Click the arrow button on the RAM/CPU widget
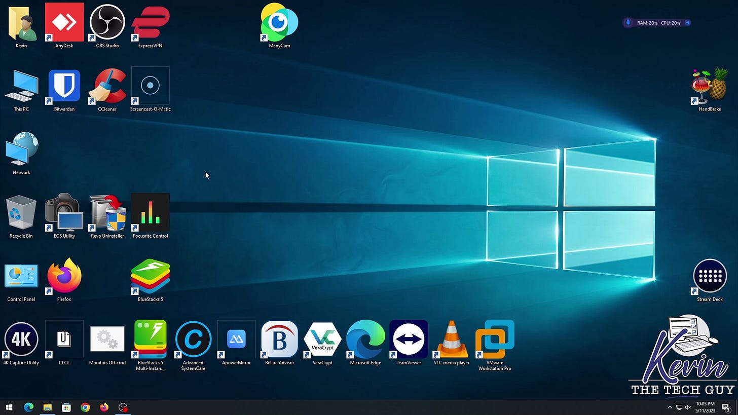 tap(687, 23)
